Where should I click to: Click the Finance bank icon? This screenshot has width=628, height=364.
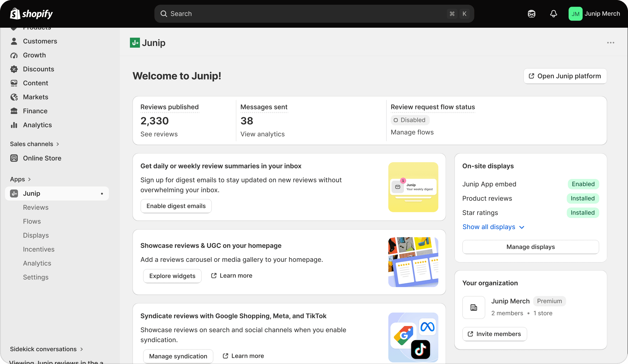[14, 111]
